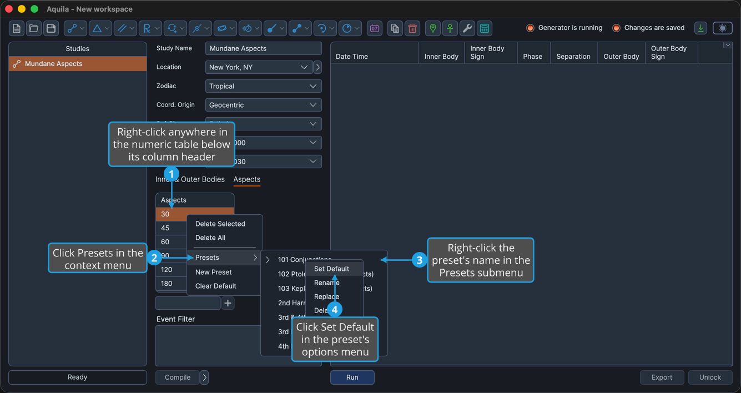The height and width of the screenshot is (393, 741).
Task: Click the green download arrow icon
Action: pos(701,28)
